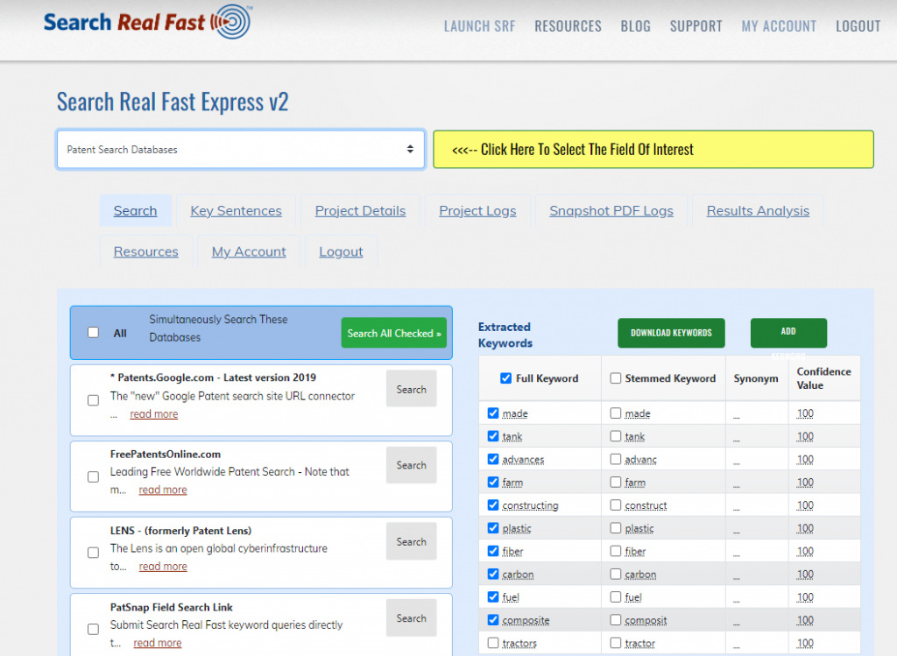Go to BLOG in top navigation
The height and width of the screenshot is (656, 897).
(x=636, y=26)
